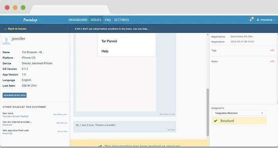The height and width of the screenshot is (148, 278).
Task: Open the Pentaloop user account menu
Action: coord(266,20)
